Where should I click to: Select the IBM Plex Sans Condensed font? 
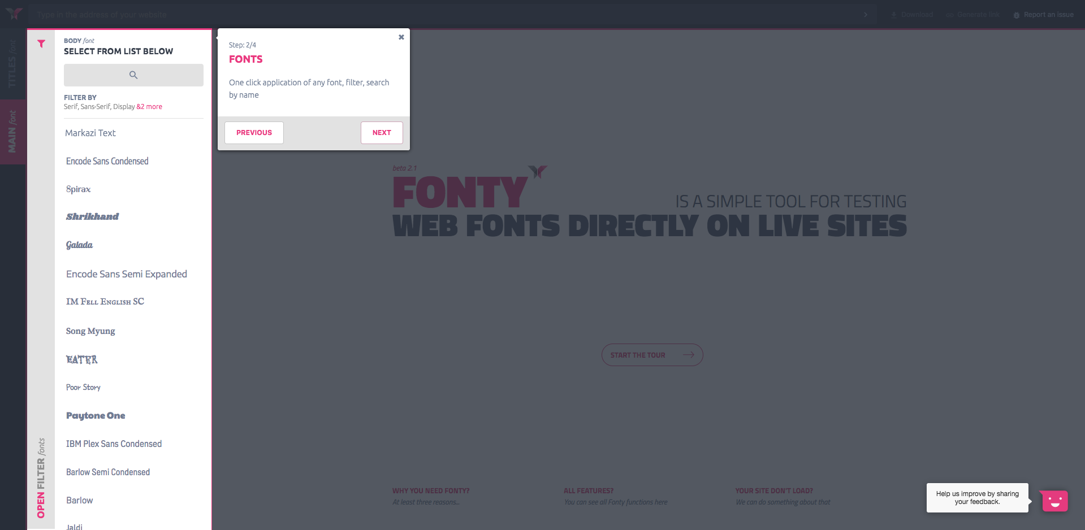(114, 444)
